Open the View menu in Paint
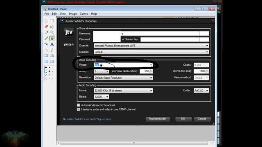 pos(63,13)
